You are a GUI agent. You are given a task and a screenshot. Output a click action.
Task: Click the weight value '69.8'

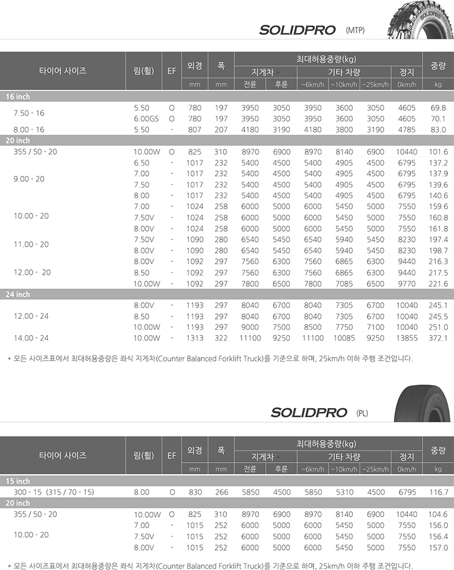438,107
